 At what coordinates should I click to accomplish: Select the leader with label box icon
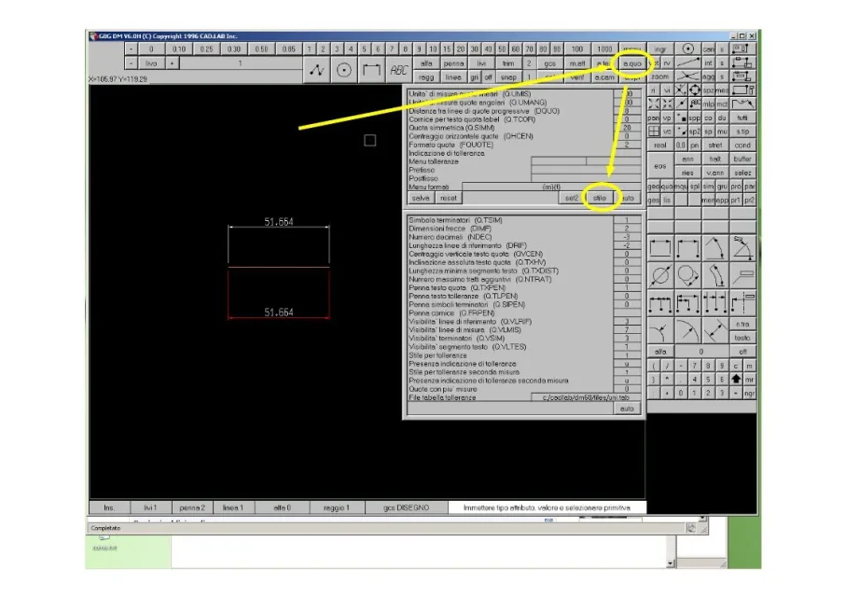[742, 276]
